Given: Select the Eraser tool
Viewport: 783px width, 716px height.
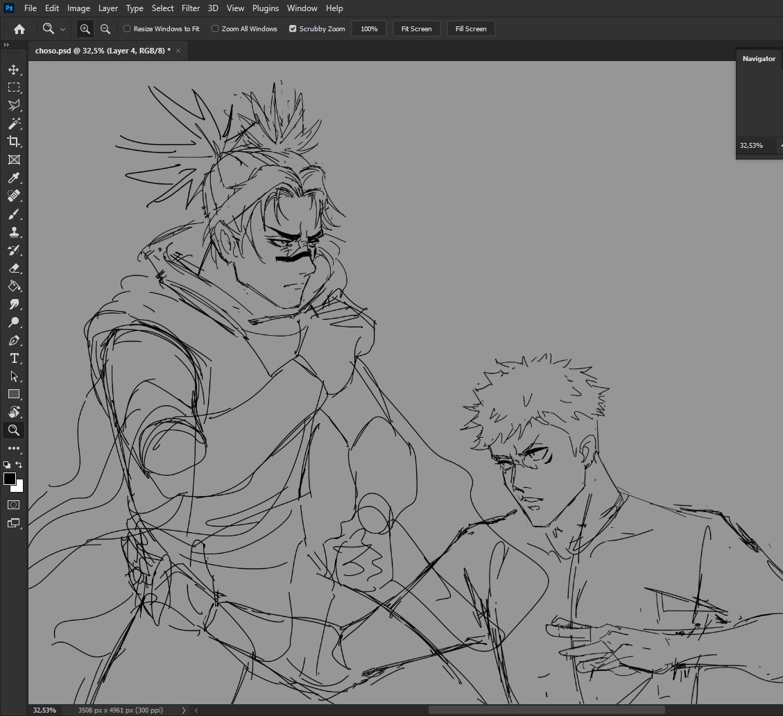Looking at the screenshot, I should tap(14, 268).
